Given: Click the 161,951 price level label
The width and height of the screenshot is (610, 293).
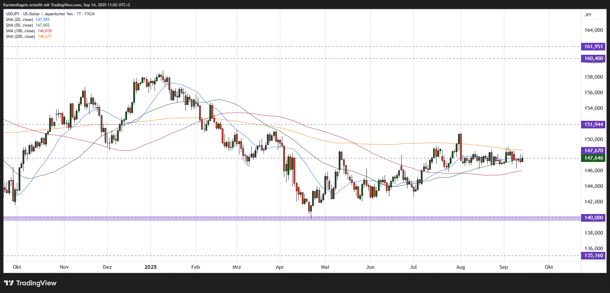Looking at the screenshot, I should (x=593, y=46).
